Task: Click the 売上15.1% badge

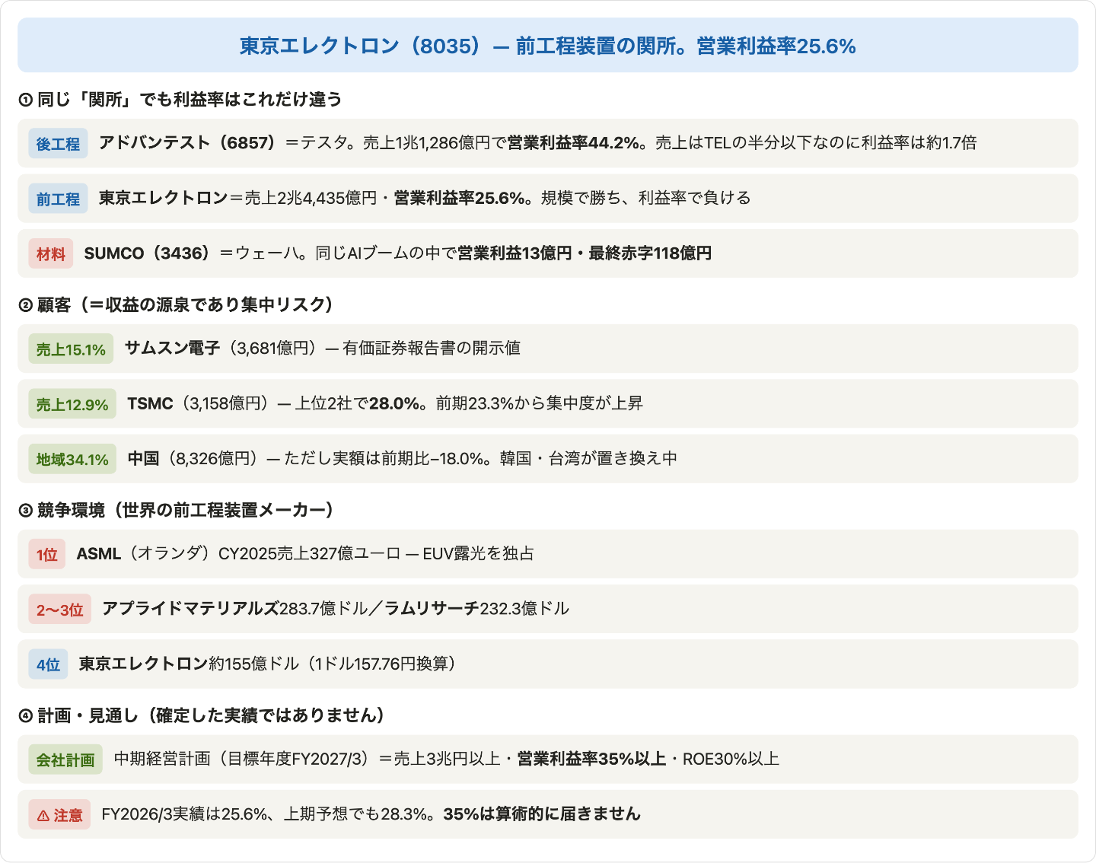Action: pyautogui.click(x=71, y=349)
